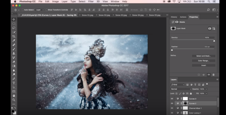226x115 pixels.
Task: Open the Filter menu
Action: pos(91,2)
